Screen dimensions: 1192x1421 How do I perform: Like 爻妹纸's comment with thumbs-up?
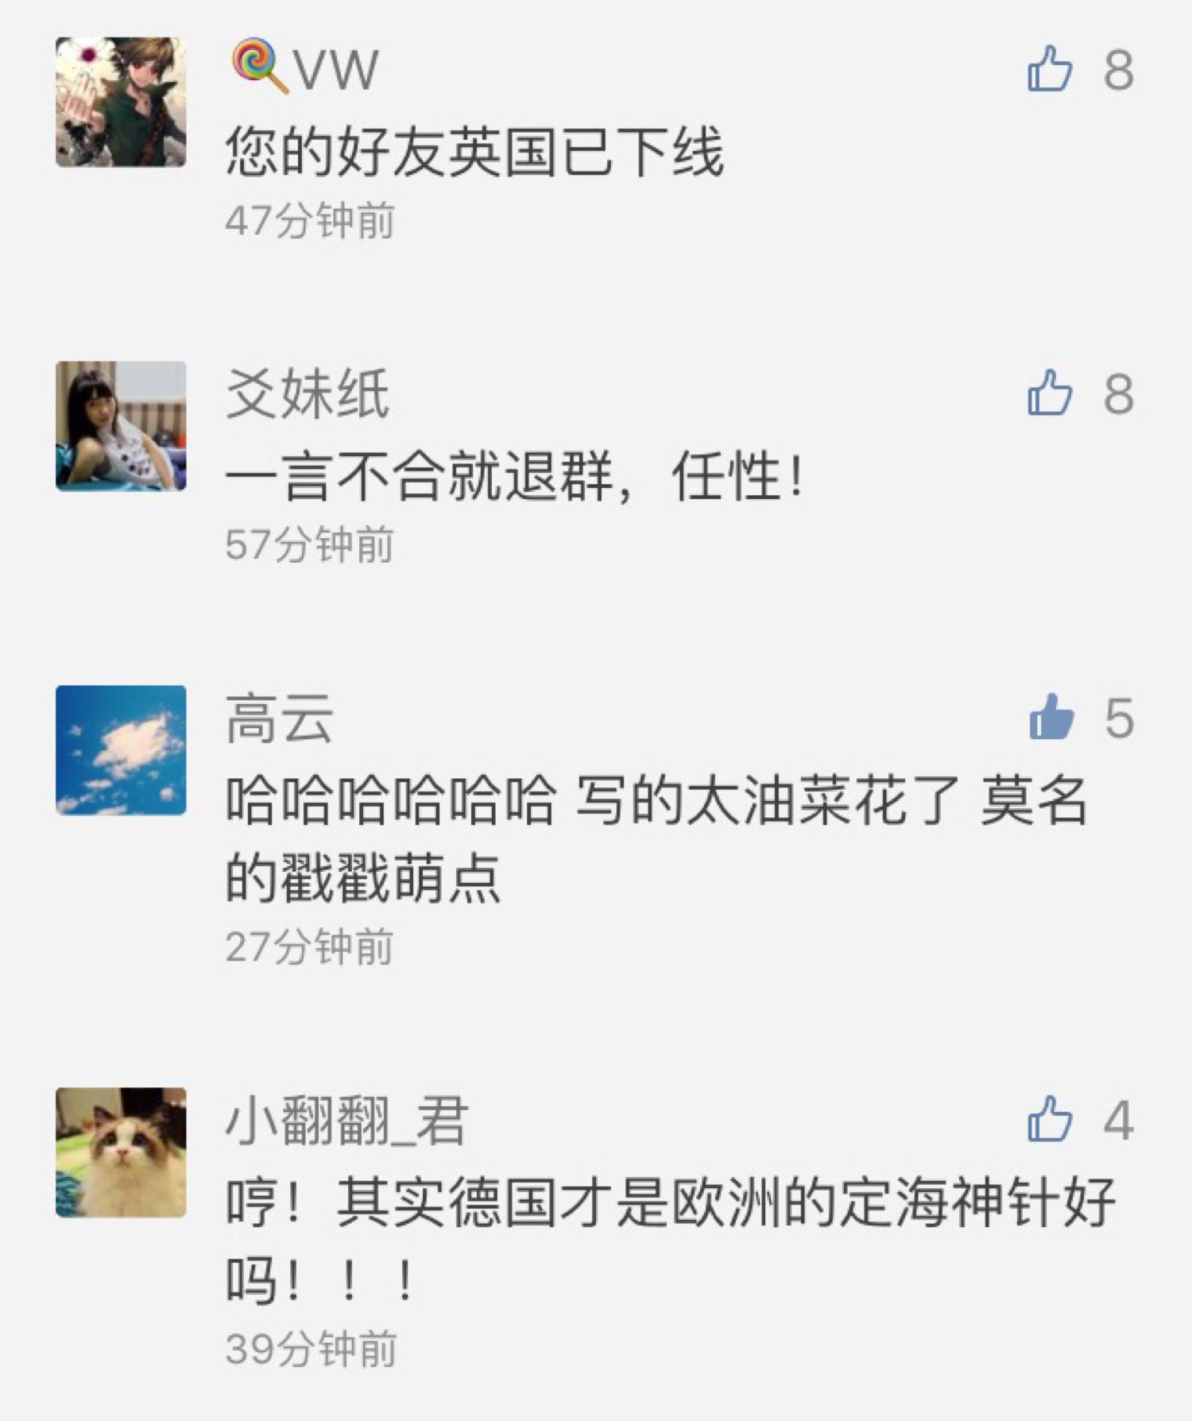click(1050, 393)
